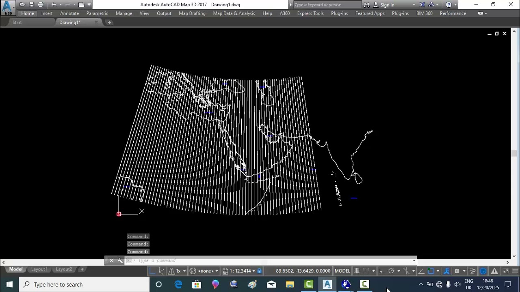Open the AutoCAD application menu button
Viewport: 520px width, 292px height.
[x=8, y=7]
